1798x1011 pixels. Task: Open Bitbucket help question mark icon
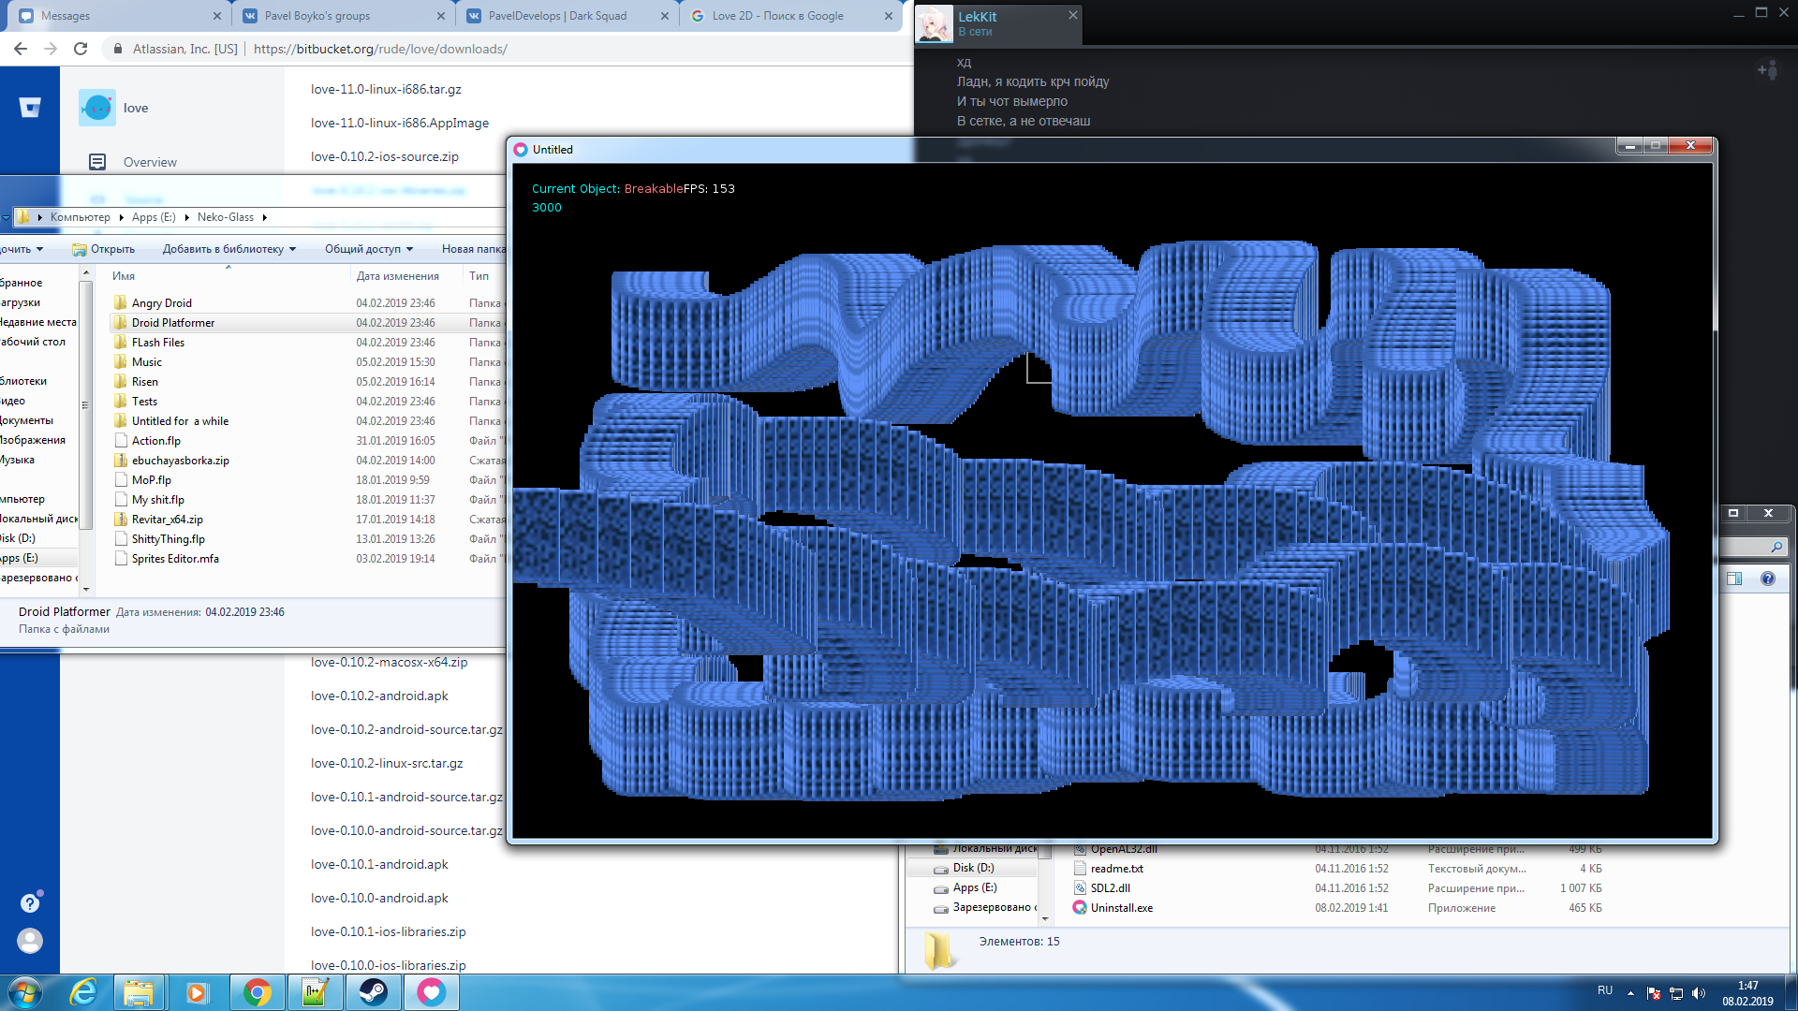(30, 903)
